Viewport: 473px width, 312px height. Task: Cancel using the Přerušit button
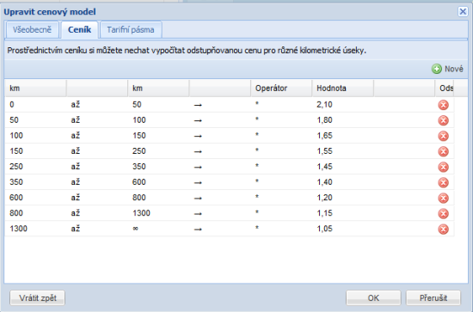click(x=433, y=298)
